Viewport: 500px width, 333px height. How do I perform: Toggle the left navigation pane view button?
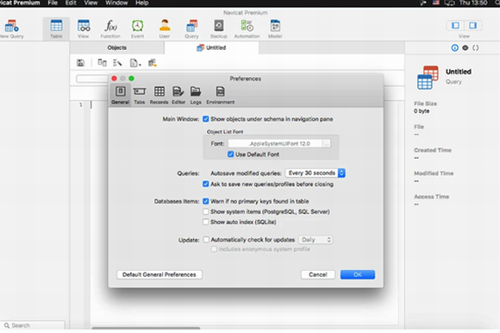455,26
